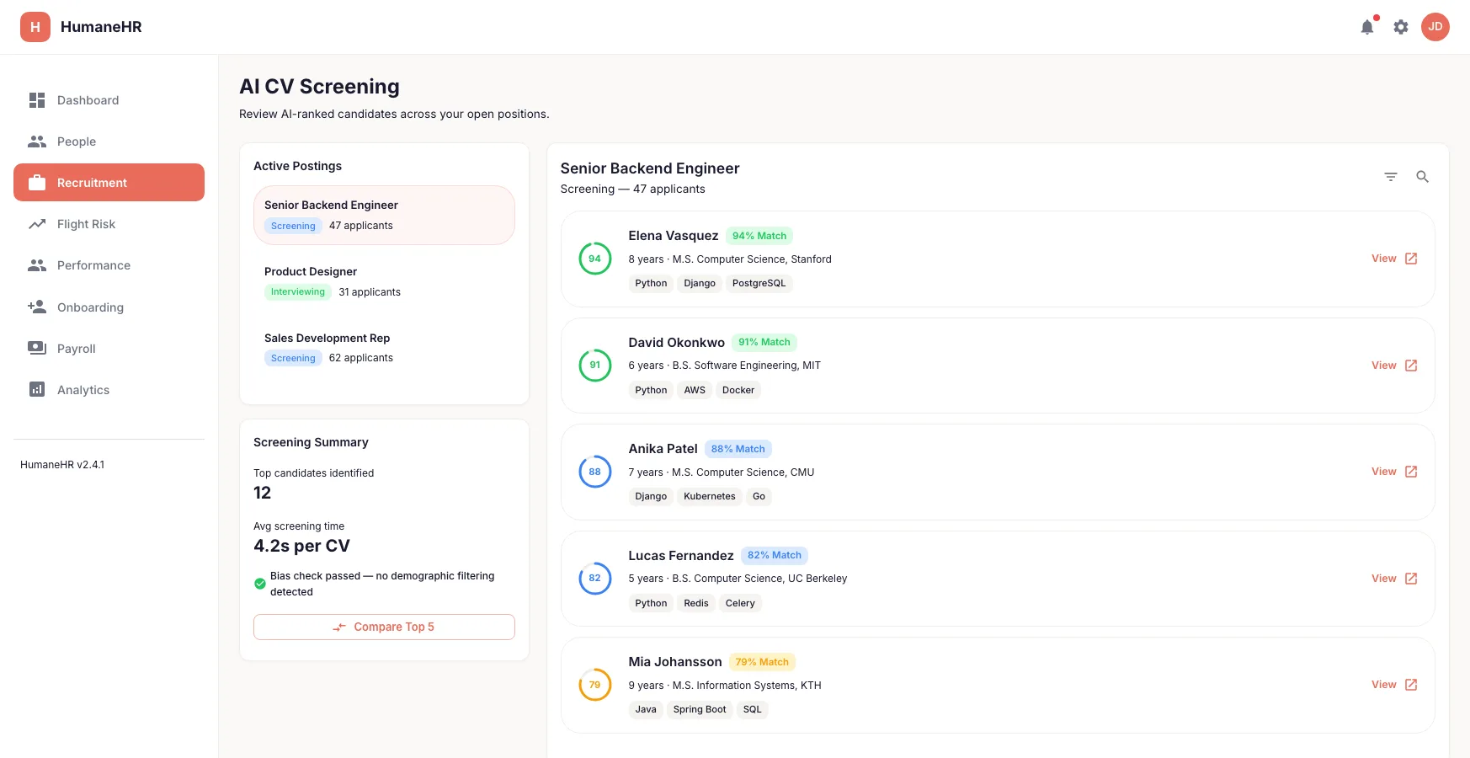Screen dimensions: 1470x758
Task: Click the 88% Match badge
Action: (738, 449)
